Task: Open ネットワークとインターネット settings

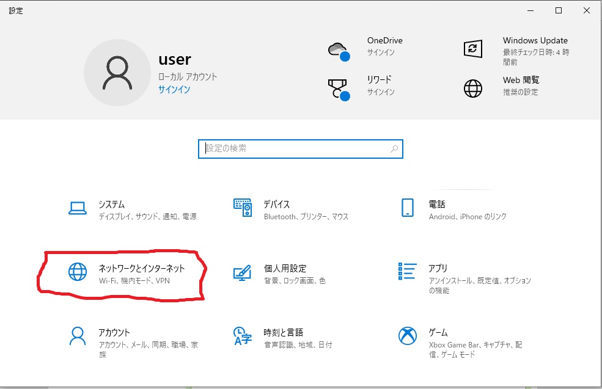Action: [x=78, y=272]
